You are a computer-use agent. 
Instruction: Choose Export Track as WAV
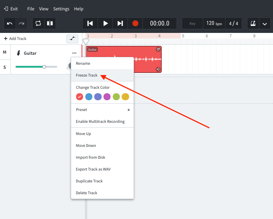pyautogui.click(x=102, y=169)
